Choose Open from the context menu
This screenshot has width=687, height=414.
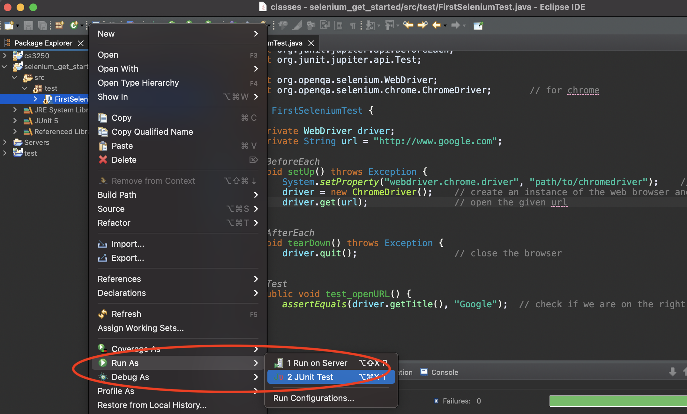click(x=178, y=55)
